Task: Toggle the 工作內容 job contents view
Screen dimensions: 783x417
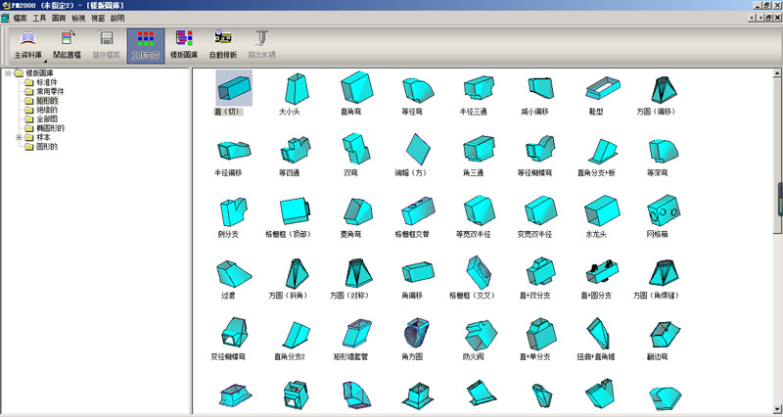Action: pos(145,45)
